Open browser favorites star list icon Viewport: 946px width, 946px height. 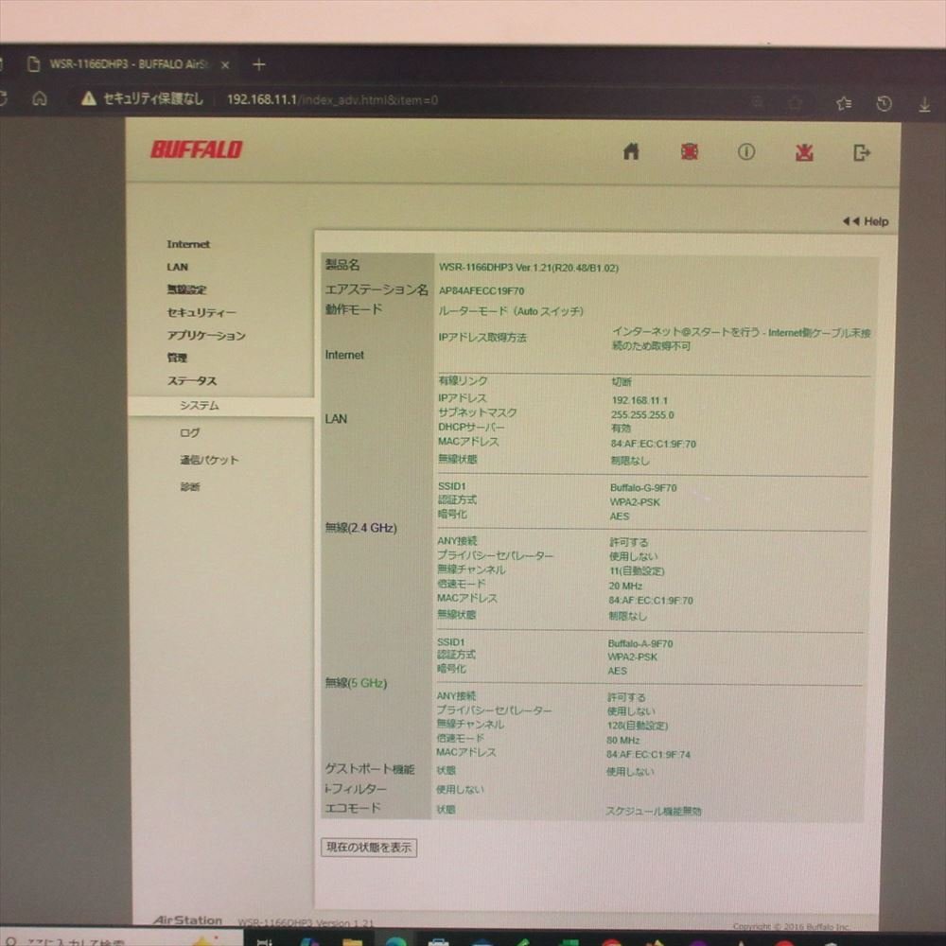coord(844,103)
